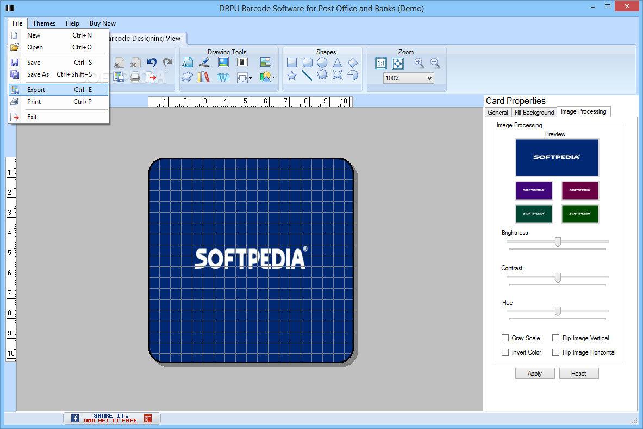
Task: Click the Contrast slider handle
Action: pyautogui.click(x=558, y=278)
